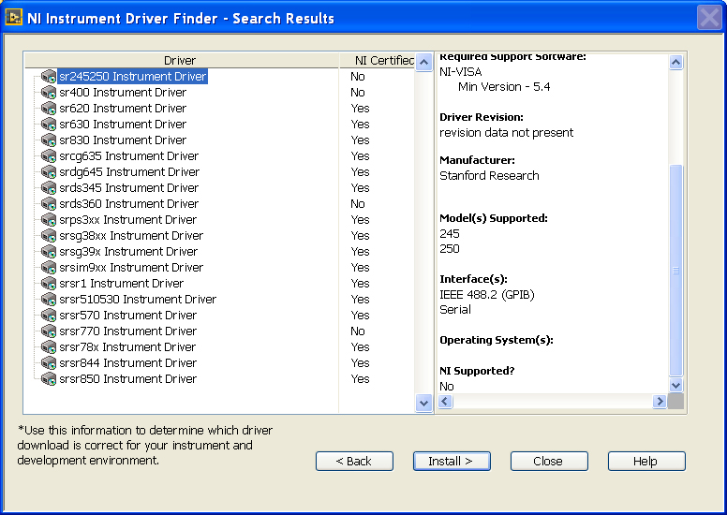Click the sr830 Instrument Driver icon
The width and height of the screenshot is (727, 515).
[x=49, y=140]
